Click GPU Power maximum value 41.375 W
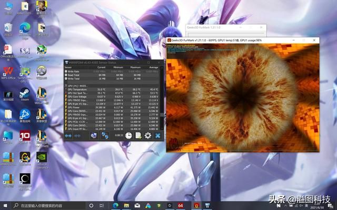The height and width of the screenshot is (210, 337). [x=136, y=107]
